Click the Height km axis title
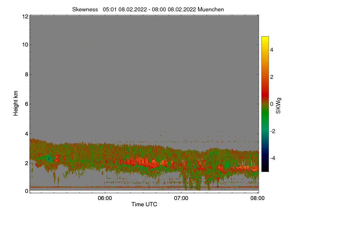 click(x=16, y=103)
